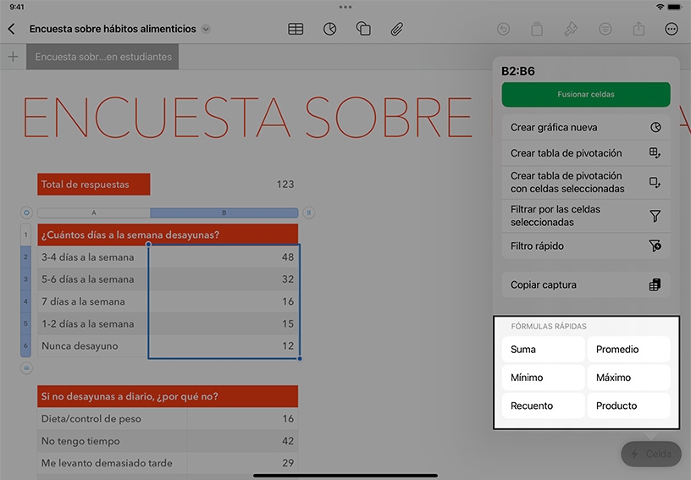Select row 4 header
691x480 pixels.
point(25,301)
